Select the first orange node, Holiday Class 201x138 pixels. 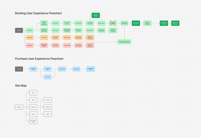click(x=30, y=38)
